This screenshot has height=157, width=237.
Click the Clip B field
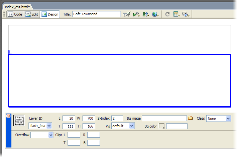[x=94, y=143]
